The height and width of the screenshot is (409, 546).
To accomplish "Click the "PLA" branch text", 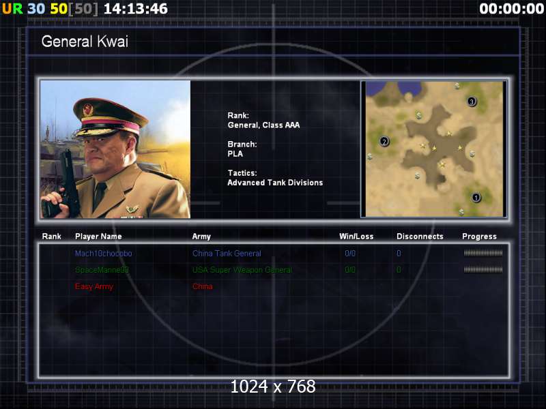I will [x=235, y=154].
